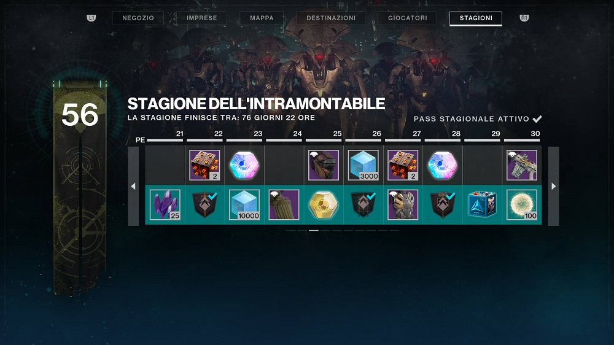Select the checked emblem reward at rank 28
Image resolution: width=614 pixels, height=345 pixels.
pyautogui.click(x=443, y=204)
